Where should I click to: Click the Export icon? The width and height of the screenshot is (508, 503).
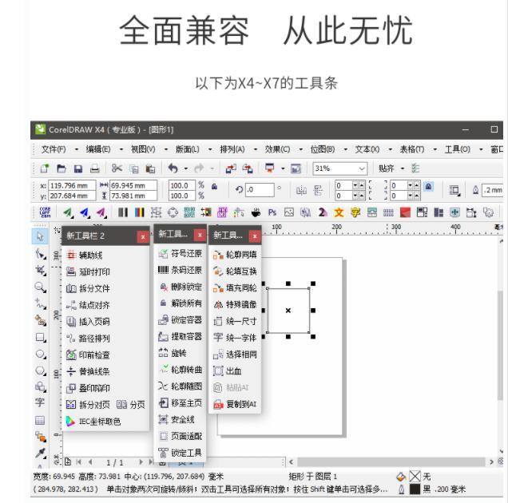pyautogui.click(x=248, y=168)
